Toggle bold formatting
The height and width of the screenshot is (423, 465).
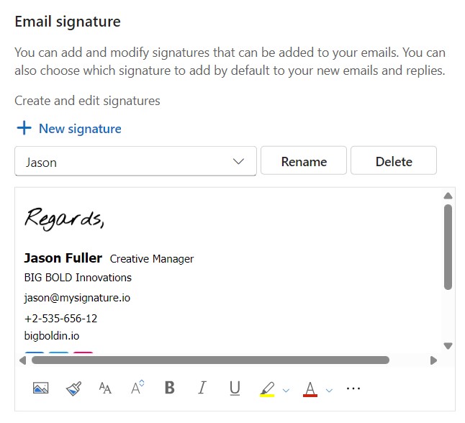[x=170, y=388]
